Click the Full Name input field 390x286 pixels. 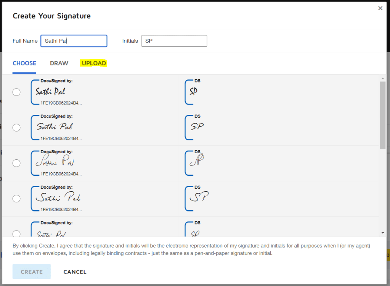click(74, 41)
